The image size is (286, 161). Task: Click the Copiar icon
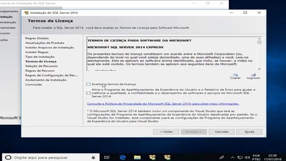coord(236,75)
